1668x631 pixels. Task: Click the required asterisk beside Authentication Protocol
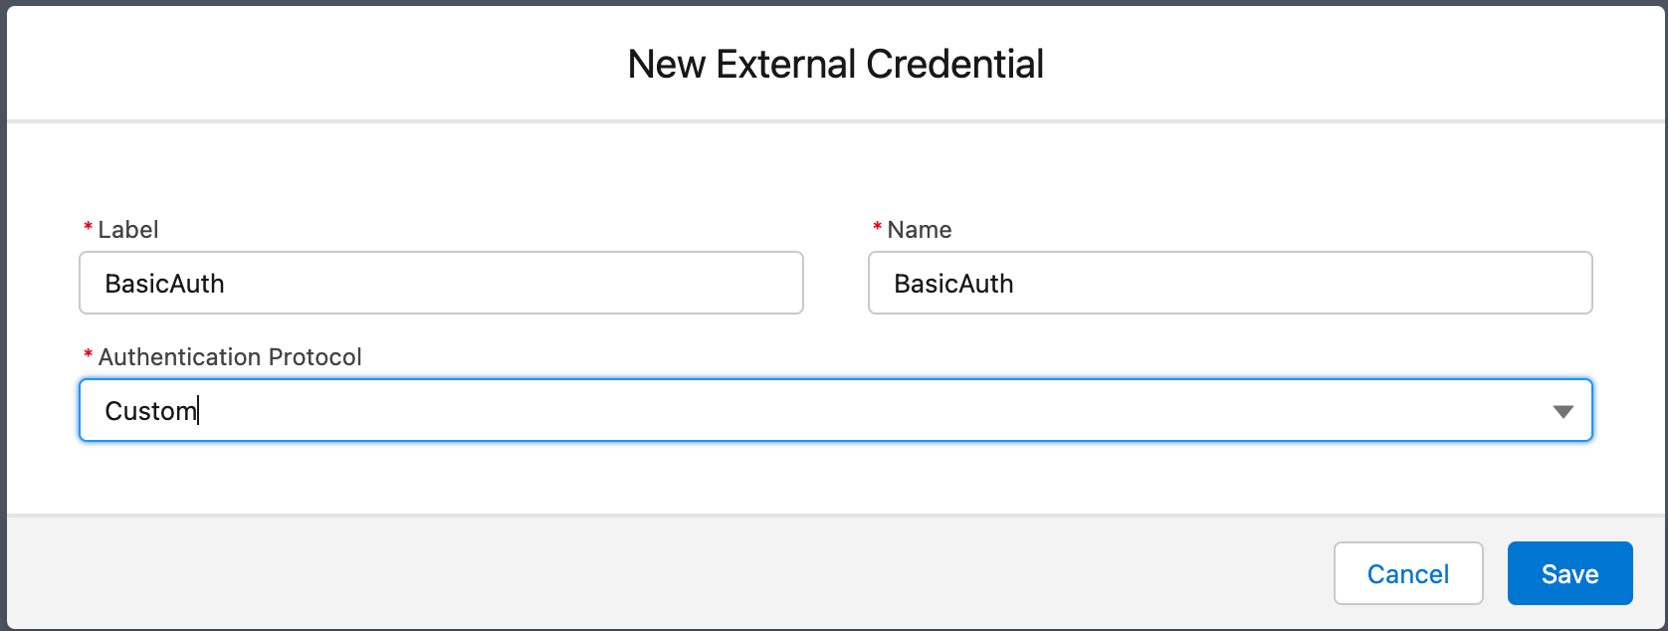coord(89,356)
